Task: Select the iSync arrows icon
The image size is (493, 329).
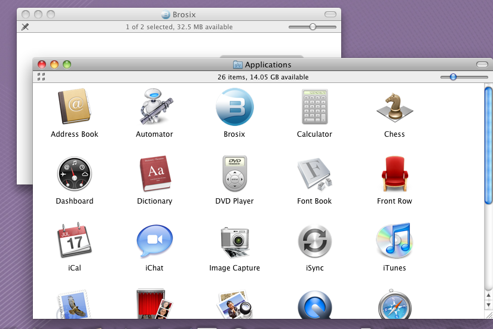Action: click(315, 241)
